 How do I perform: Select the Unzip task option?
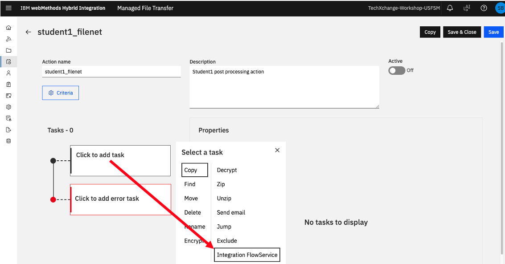coord(224,199)
